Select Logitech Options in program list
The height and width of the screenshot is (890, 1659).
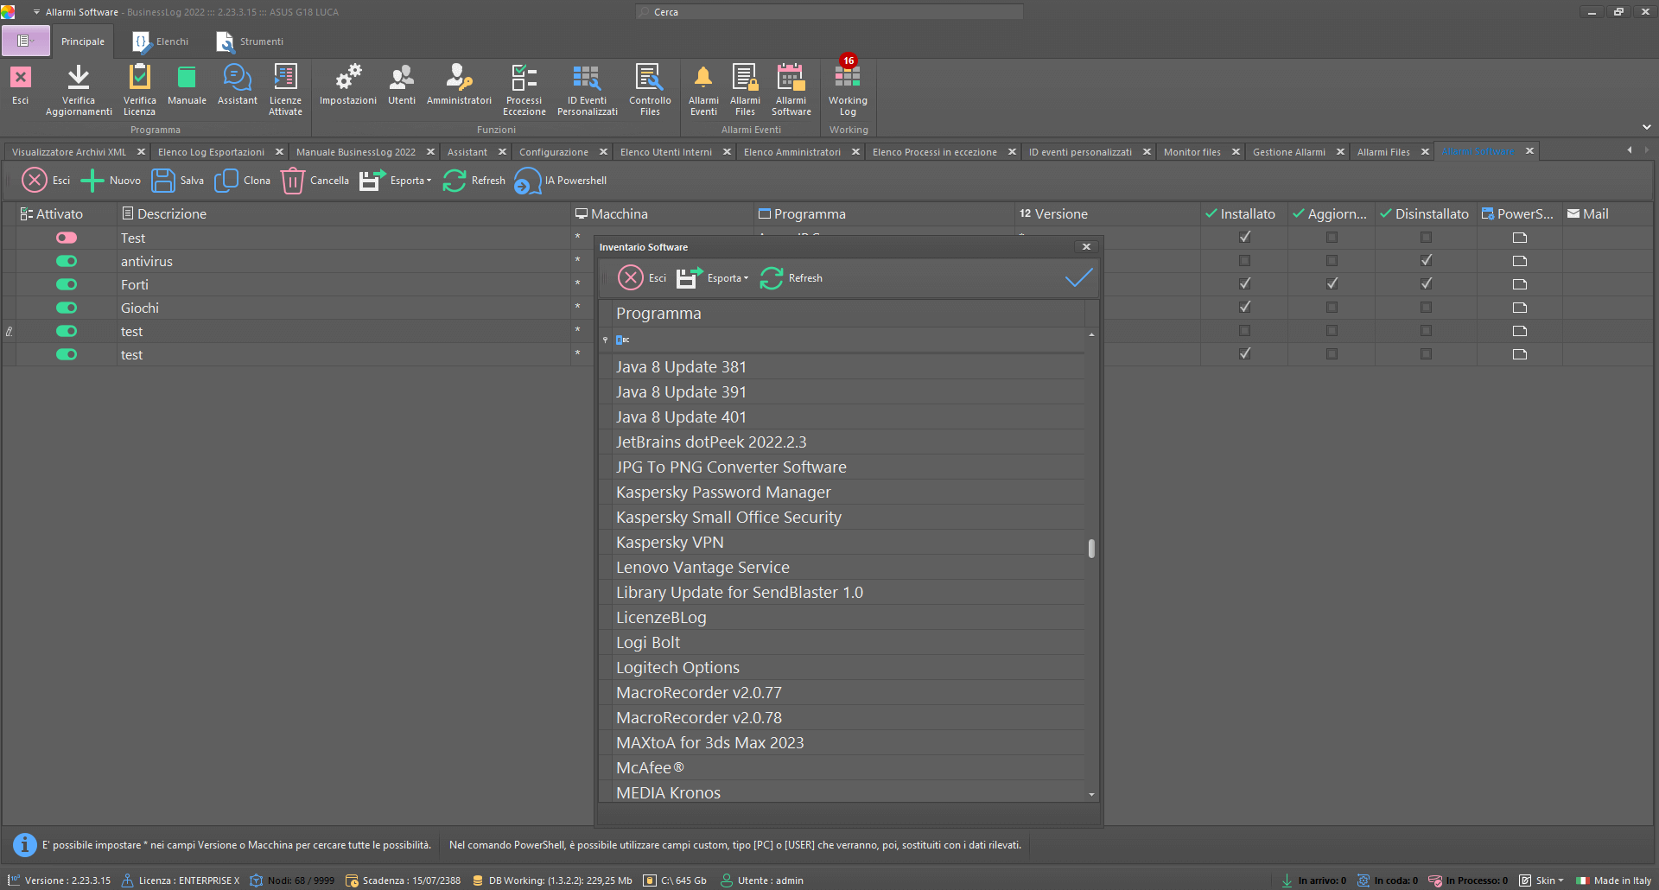point(849,668)
